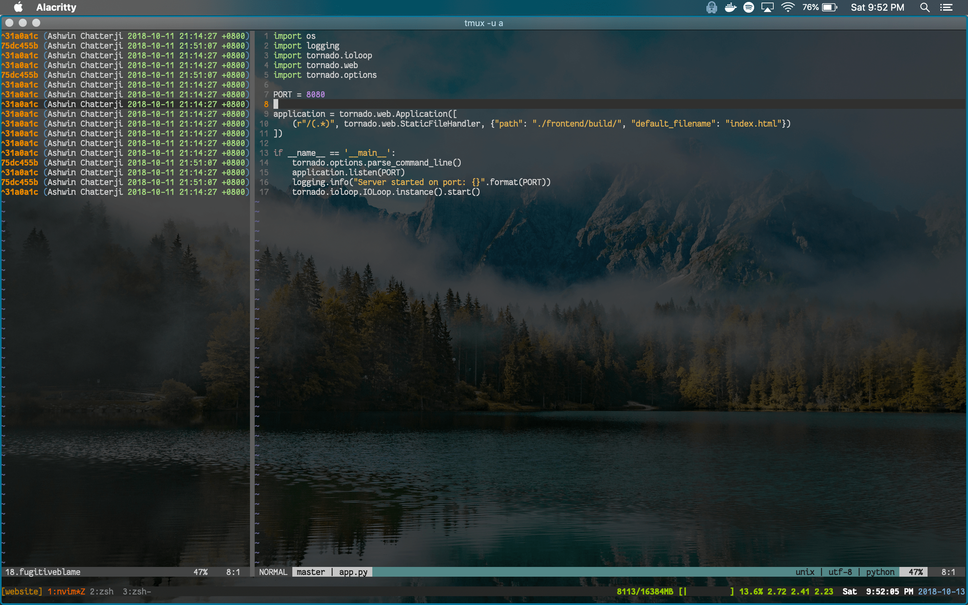Click the VPN lock menu bar icon

pos(711,7)
